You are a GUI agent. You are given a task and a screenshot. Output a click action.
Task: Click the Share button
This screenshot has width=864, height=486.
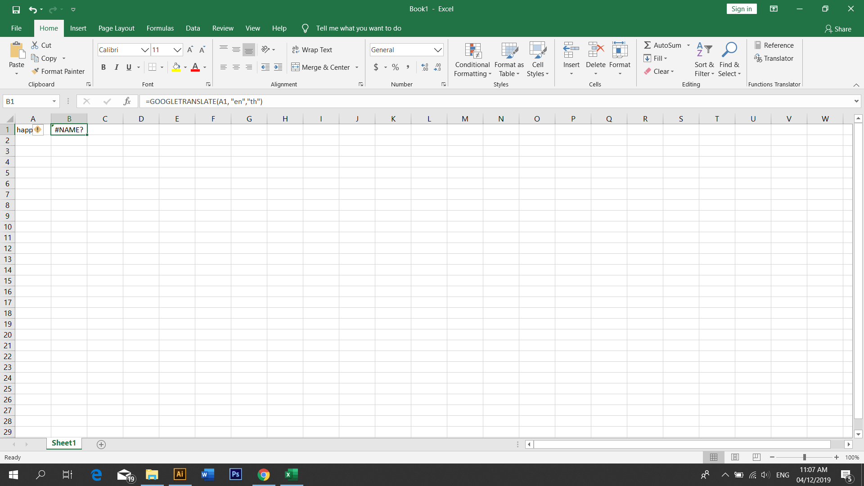pos(838,29)
